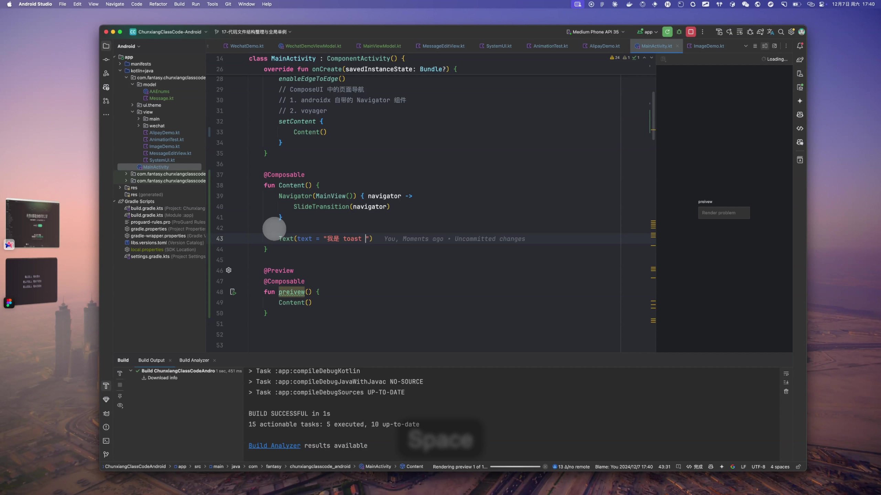Click the Build Analyzer link in the output
The height and width of the screenshot is (495, 881).
[x=274, y=445]
